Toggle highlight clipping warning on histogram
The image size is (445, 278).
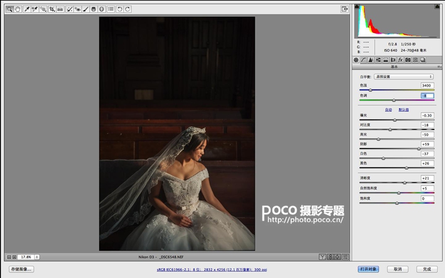point(437,6)
